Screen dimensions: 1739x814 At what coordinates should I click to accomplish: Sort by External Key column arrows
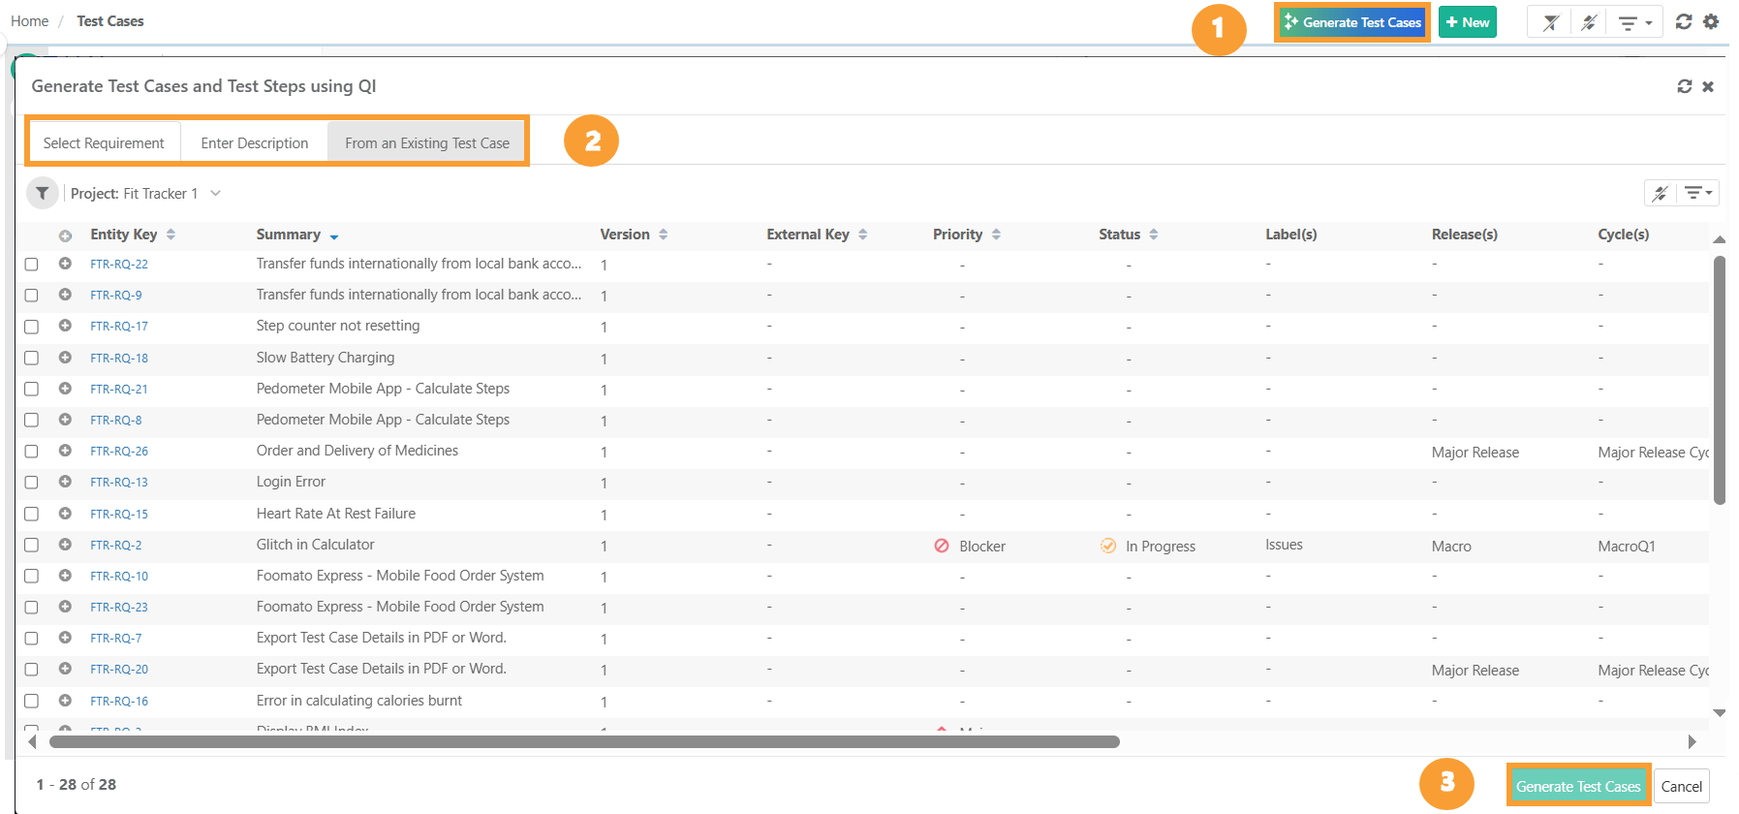(x=863, y=235)
